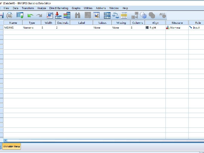Viewport: 204px width, 153px height.
Task: Click the Width cell showing 8
Action: point(48,27)
